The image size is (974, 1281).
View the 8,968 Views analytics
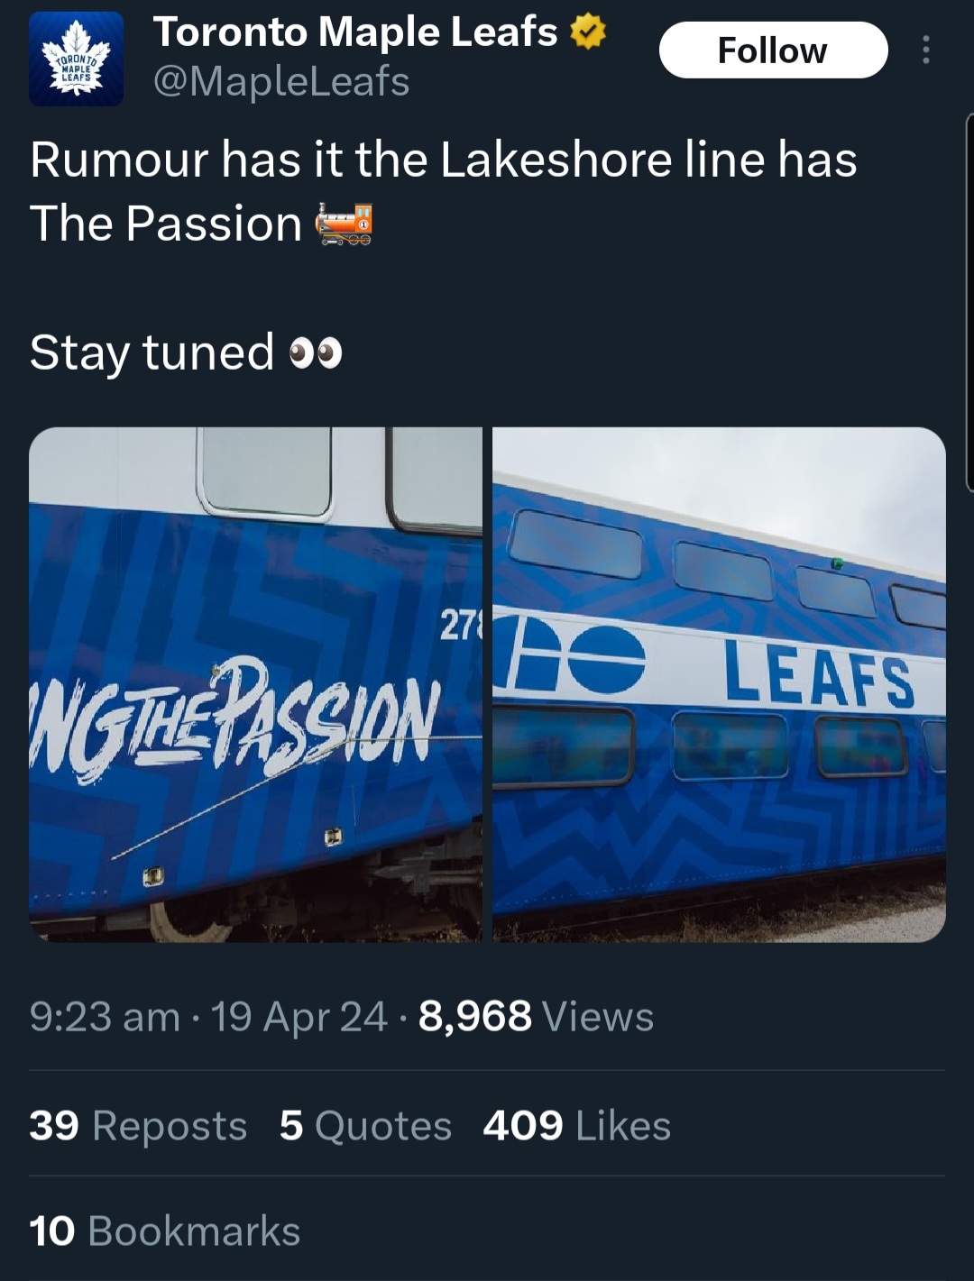(536, 1017)
